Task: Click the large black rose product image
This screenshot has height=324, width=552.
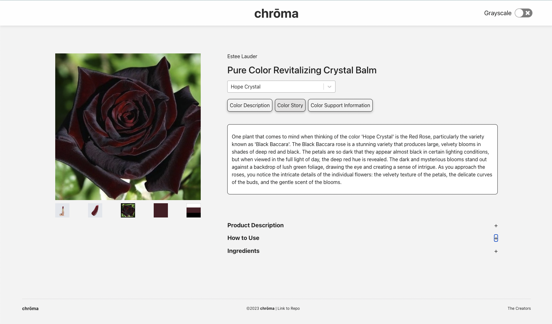Action: 128,126
